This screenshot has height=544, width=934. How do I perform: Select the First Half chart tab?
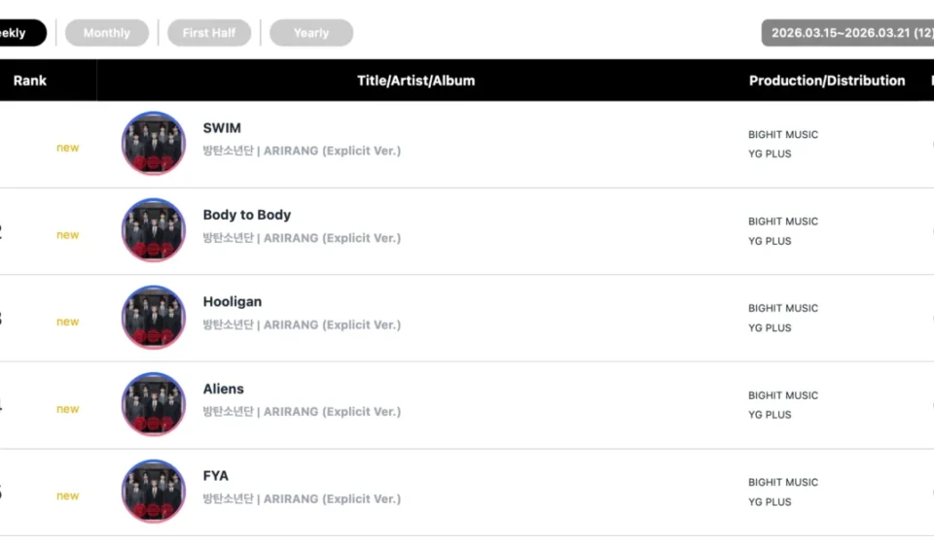209,33
